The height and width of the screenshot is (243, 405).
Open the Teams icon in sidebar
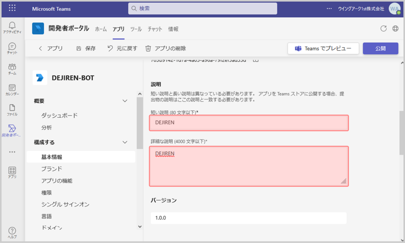[12, 69]
